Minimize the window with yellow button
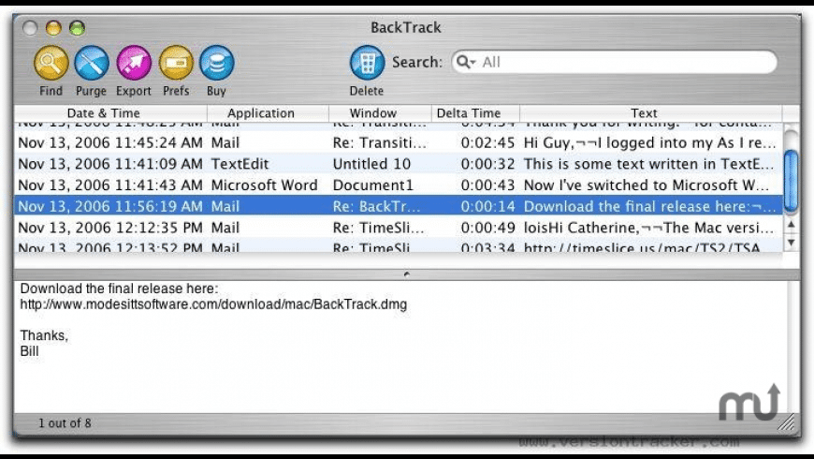Image resolution: width=814 pixels, height=459 pixels. point(53,27)
